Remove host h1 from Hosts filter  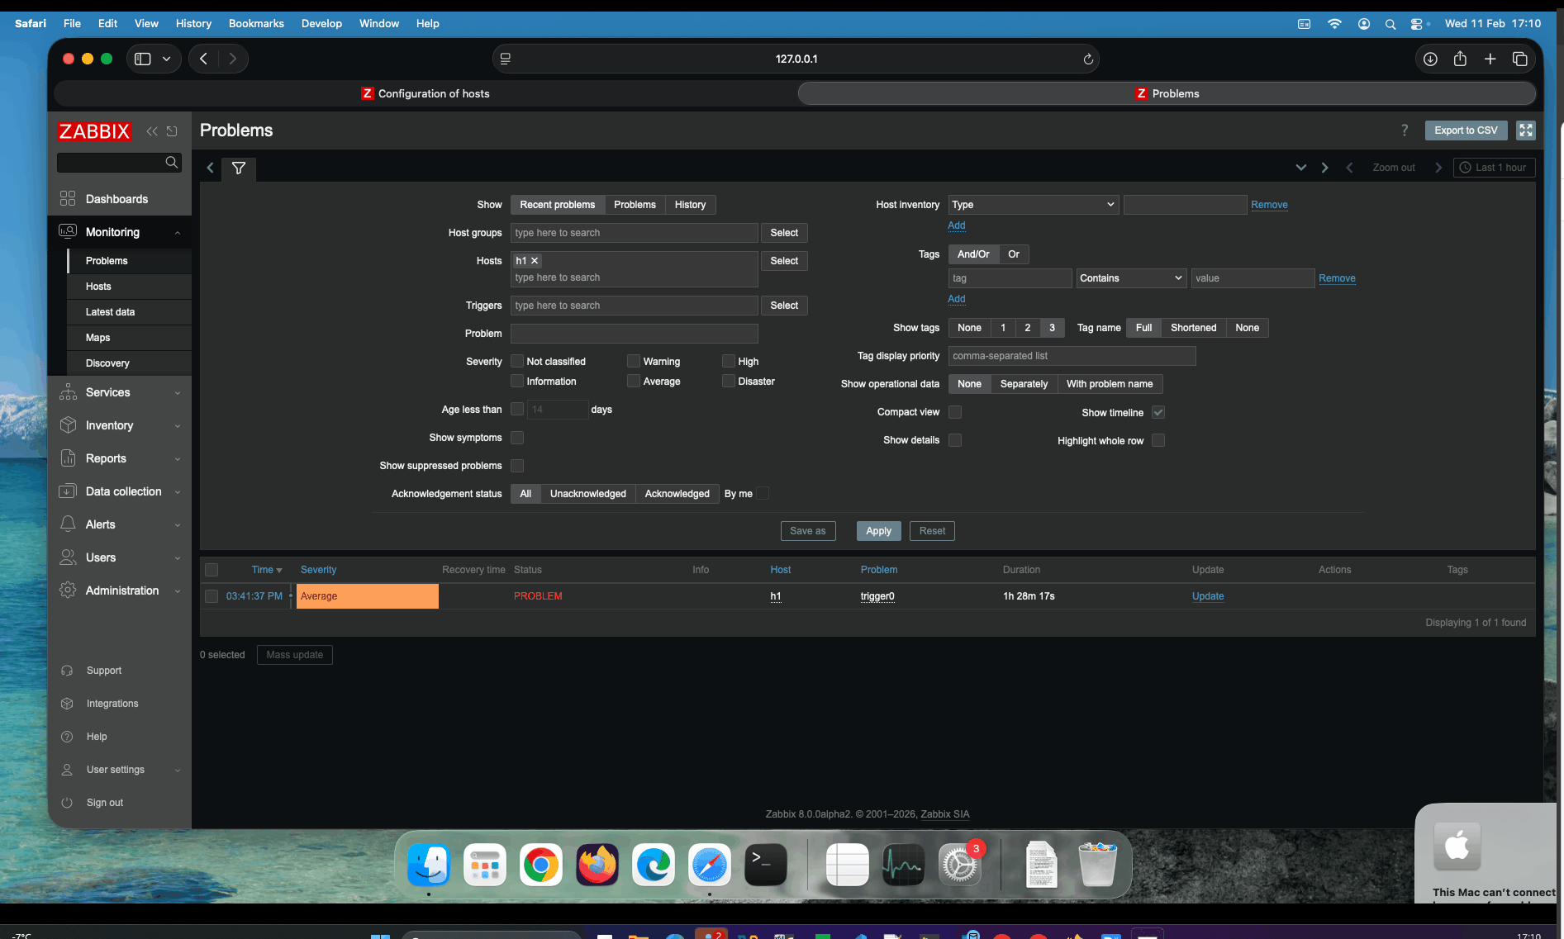click(535, 261)
